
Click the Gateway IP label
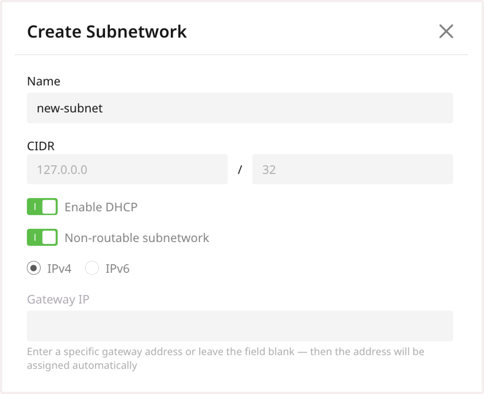58,299
